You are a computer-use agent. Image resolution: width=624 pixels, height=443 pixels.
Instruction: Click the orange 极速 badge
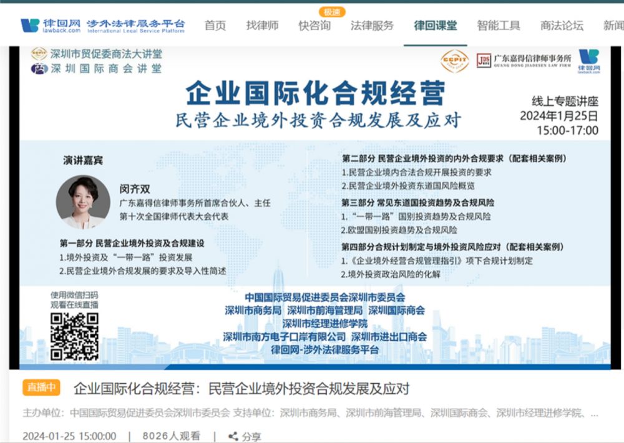332,12
